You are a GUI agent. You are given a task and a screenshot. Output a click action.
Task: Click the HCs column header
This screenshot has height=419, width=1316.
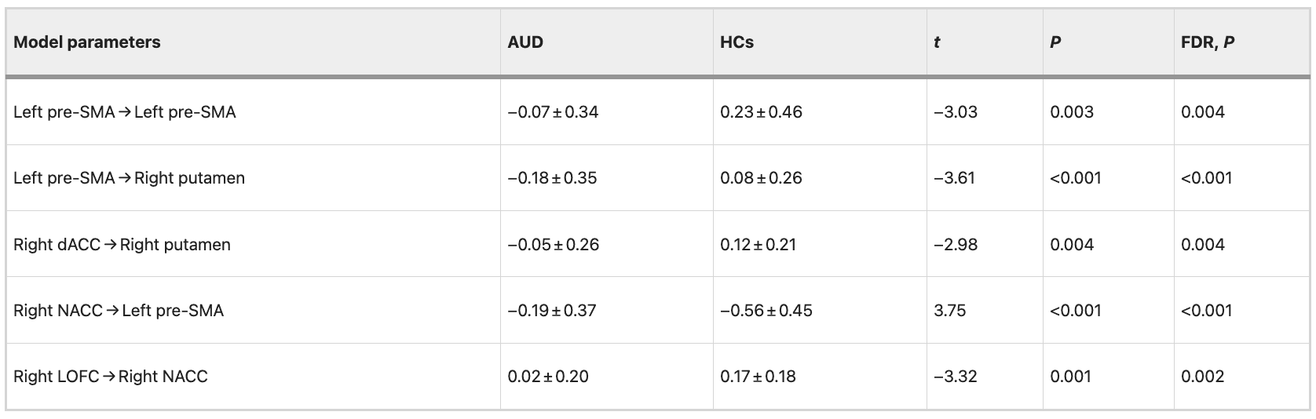click(x=737, y=42)
